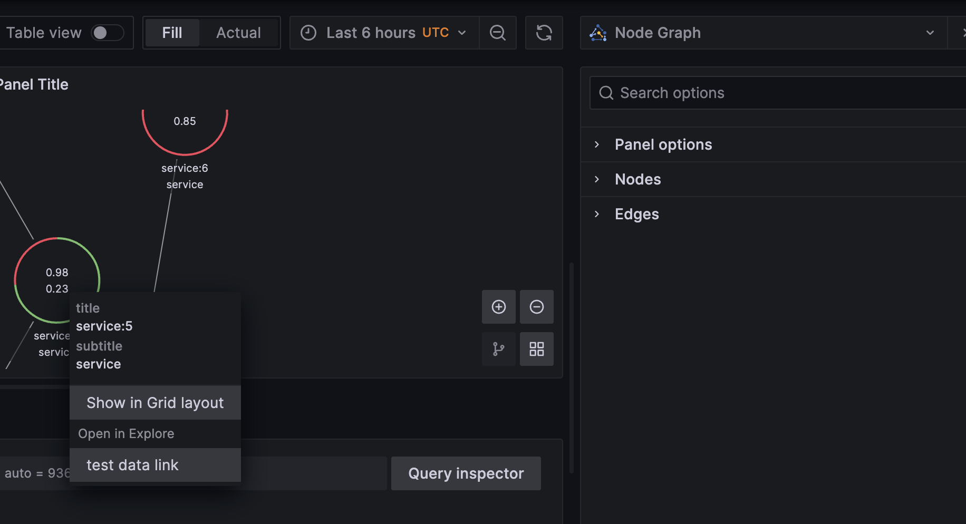Click the test data link menu entry
This screenshot has height=524, width=966.
132,465
